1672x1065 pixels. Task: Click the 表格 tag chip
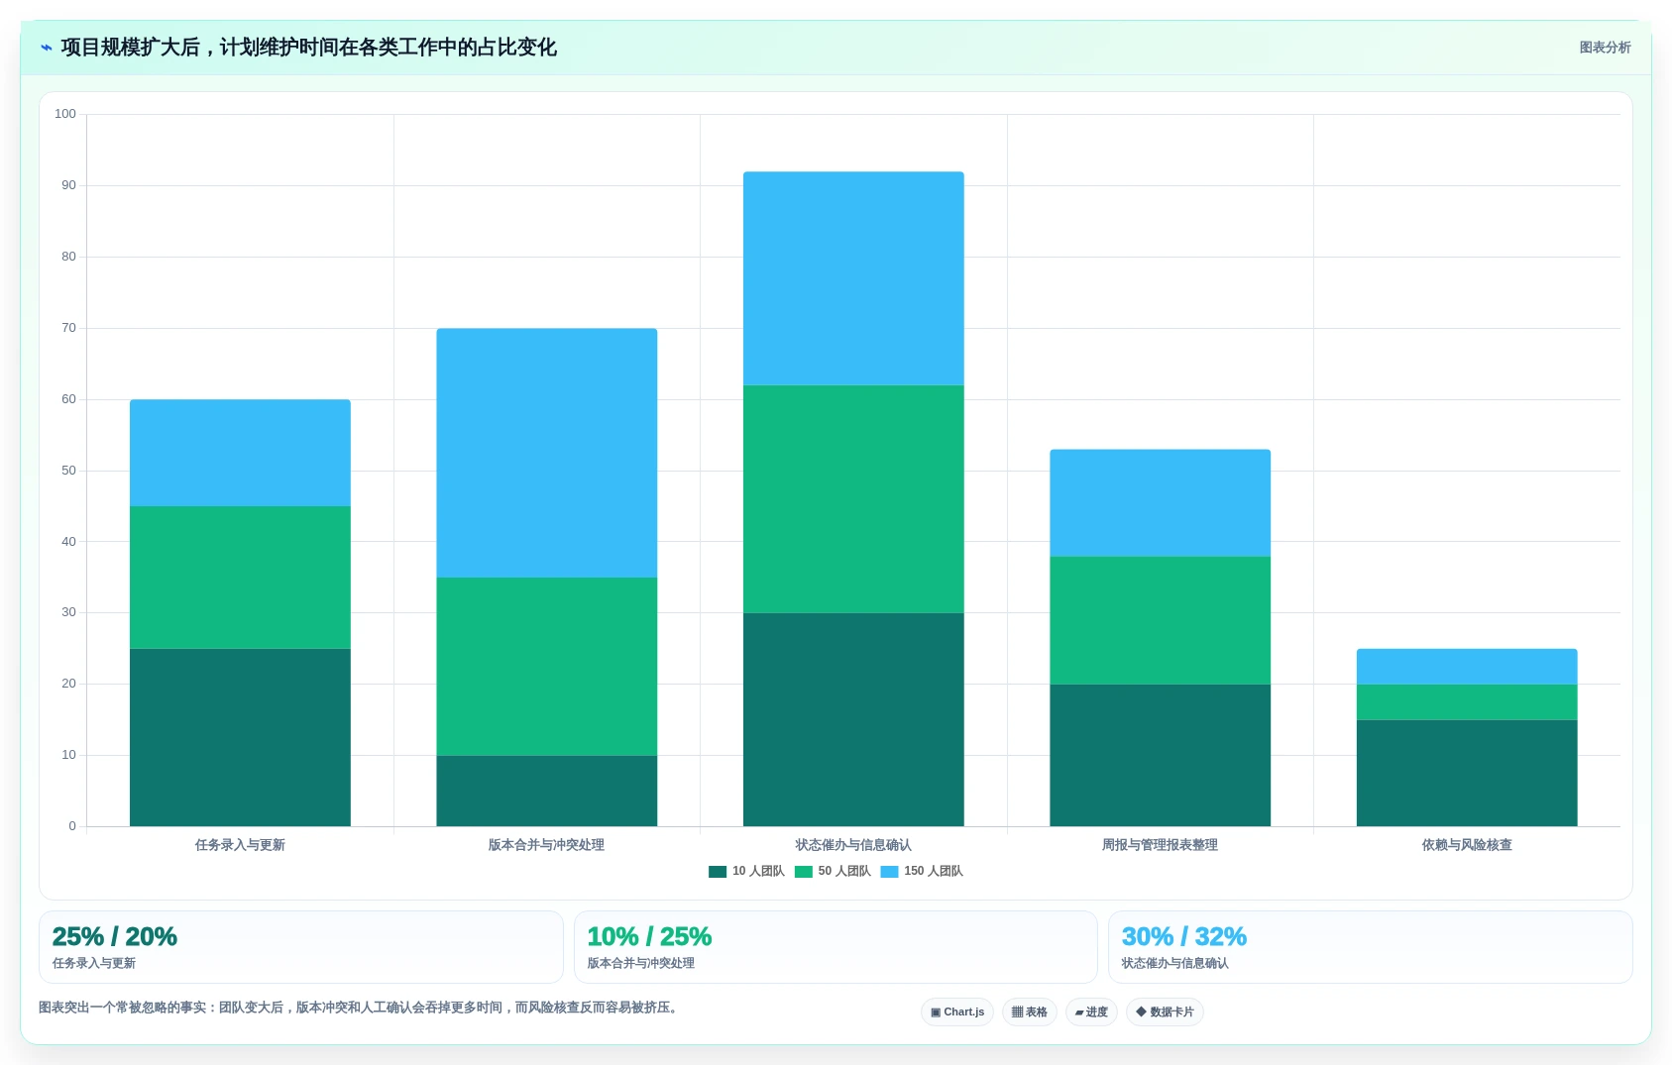pos(1030,1012)
